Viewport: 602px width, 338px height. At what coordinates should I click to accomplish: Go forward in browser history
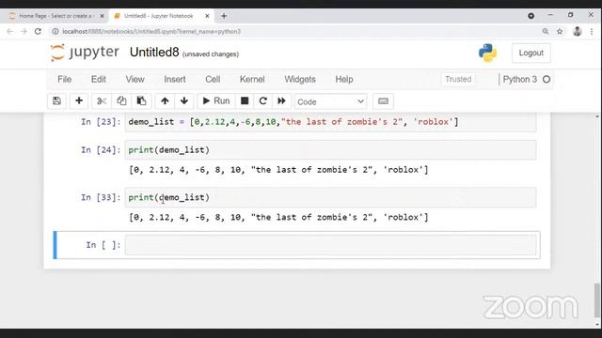(x=24, y=31)
